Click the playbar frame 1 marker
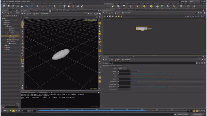This screenshot has height=116, width=207. [38, 110]
